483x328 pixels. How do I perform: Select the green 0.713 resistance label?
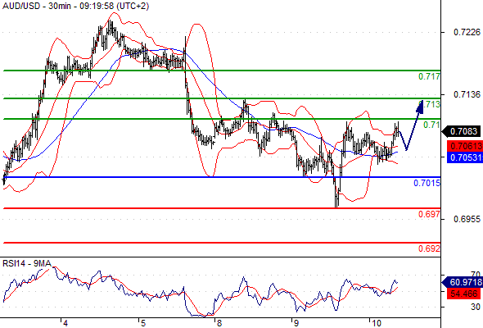pyautogui.click(x=430, y=104)
